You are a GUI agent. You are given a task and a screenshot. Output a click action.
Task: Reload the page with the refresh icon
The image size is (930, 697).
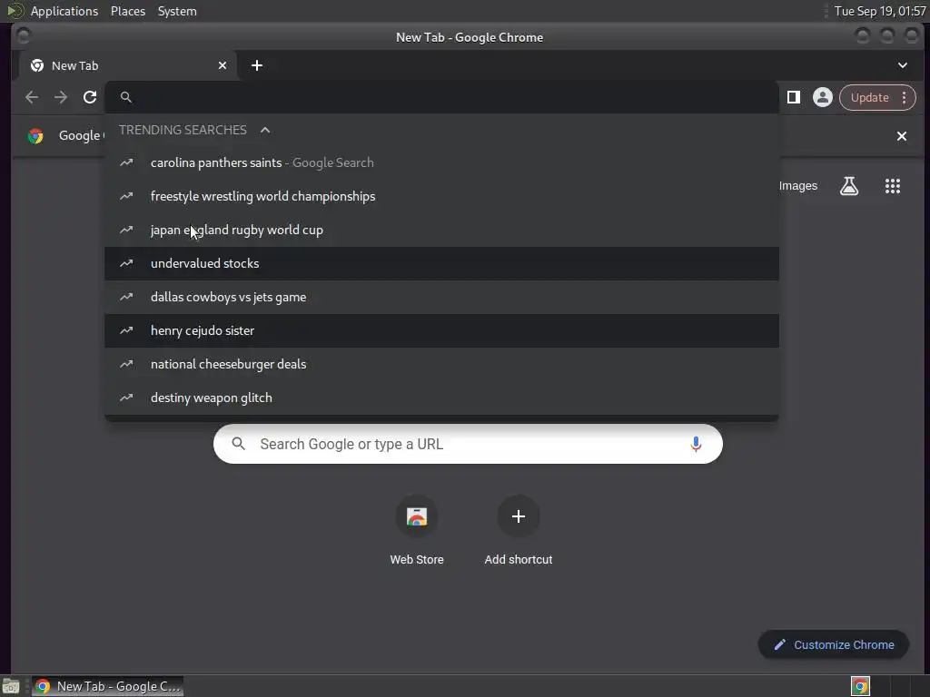90,97
